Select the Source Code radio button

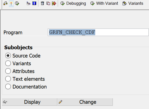[8, 55]
